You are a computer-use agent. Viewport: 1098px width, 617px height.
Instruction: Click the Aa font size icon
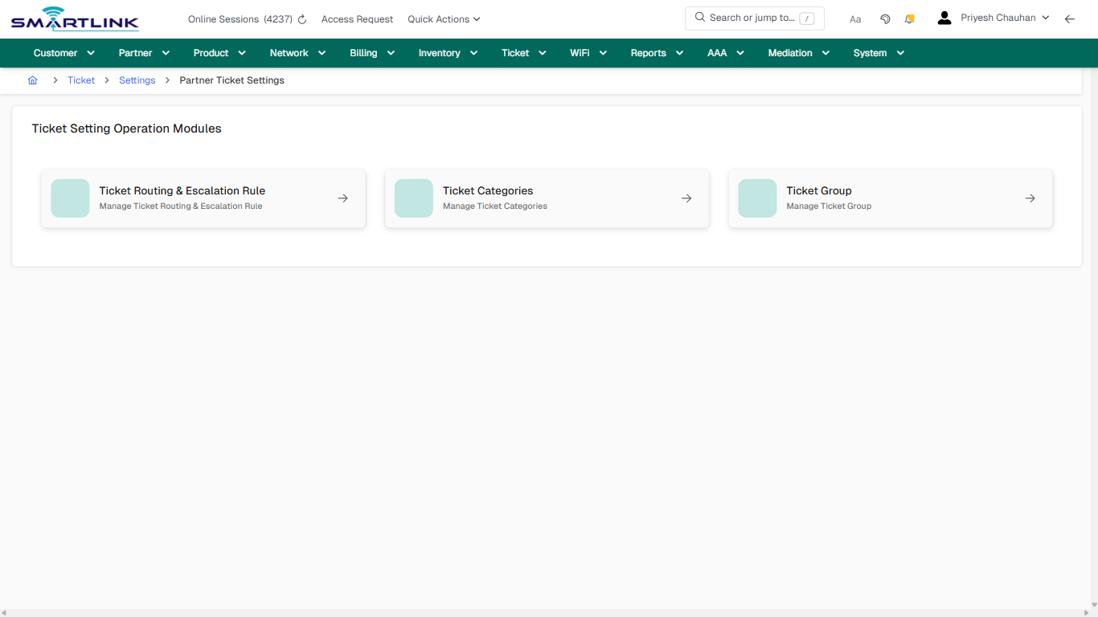coord(855,18)
